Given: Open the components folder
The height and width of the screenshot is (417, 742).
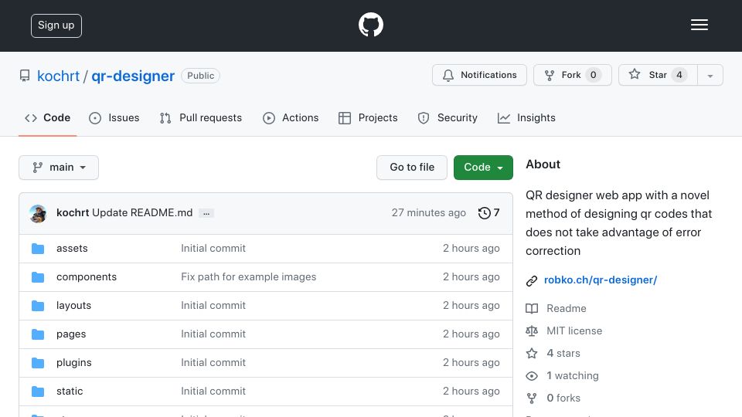Looking at the screenshot, I should 87,277.
